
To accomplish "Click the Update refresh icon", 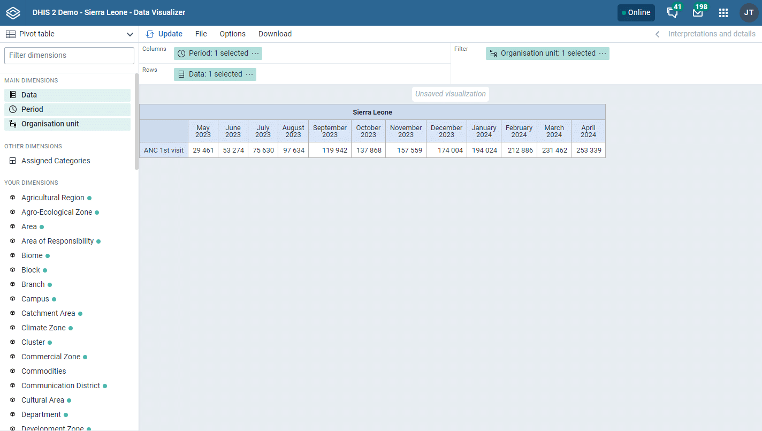I will pyautogui.click(x=150, y=34).
